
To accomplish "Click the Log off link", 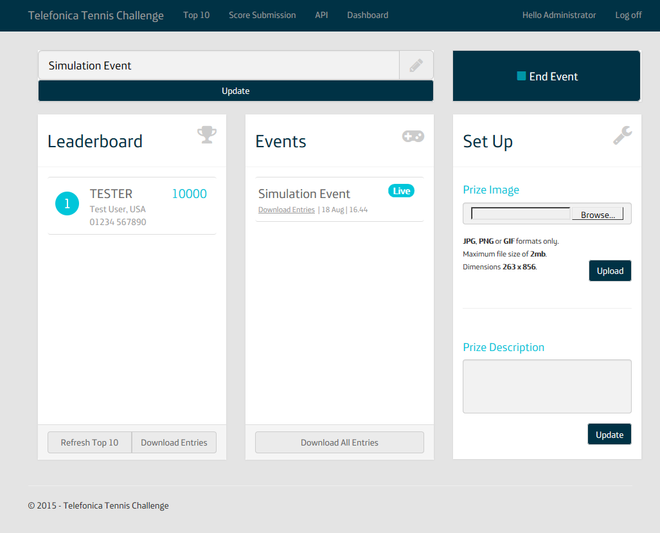I will click(628, 15).
